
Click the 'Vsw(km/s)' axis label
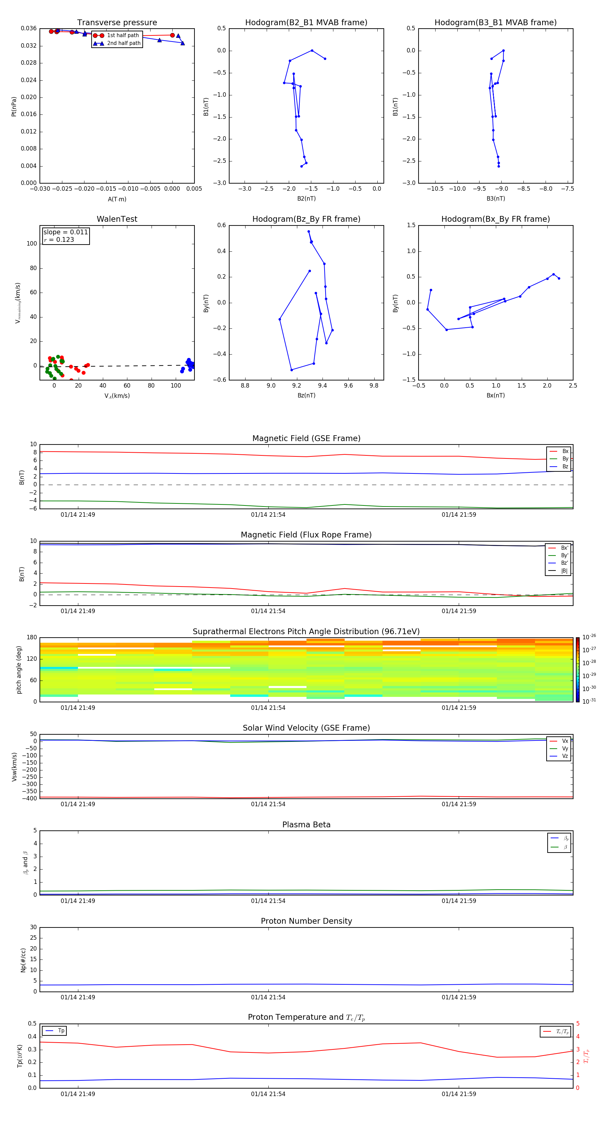[14, 767]
